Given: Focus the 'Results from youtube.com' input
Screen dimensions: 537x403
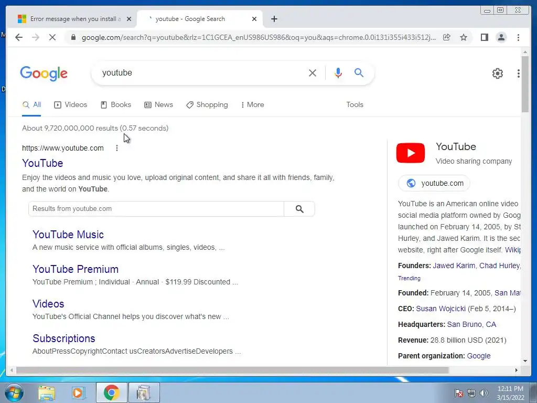Looking at the screenshot, I should point(156,209).
